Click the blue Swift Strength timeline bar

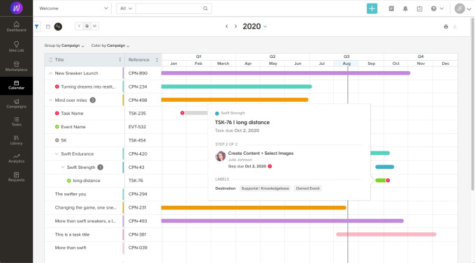point(385,167)
